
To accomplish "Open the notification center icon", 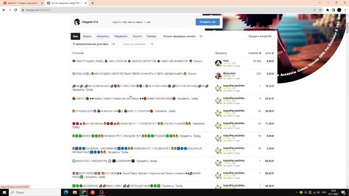I will (344, 192).
